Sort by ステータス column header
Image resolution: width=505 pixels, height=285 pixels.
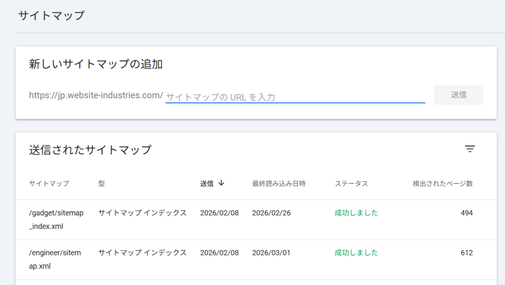pyautogui.click(x=351, y=183)
